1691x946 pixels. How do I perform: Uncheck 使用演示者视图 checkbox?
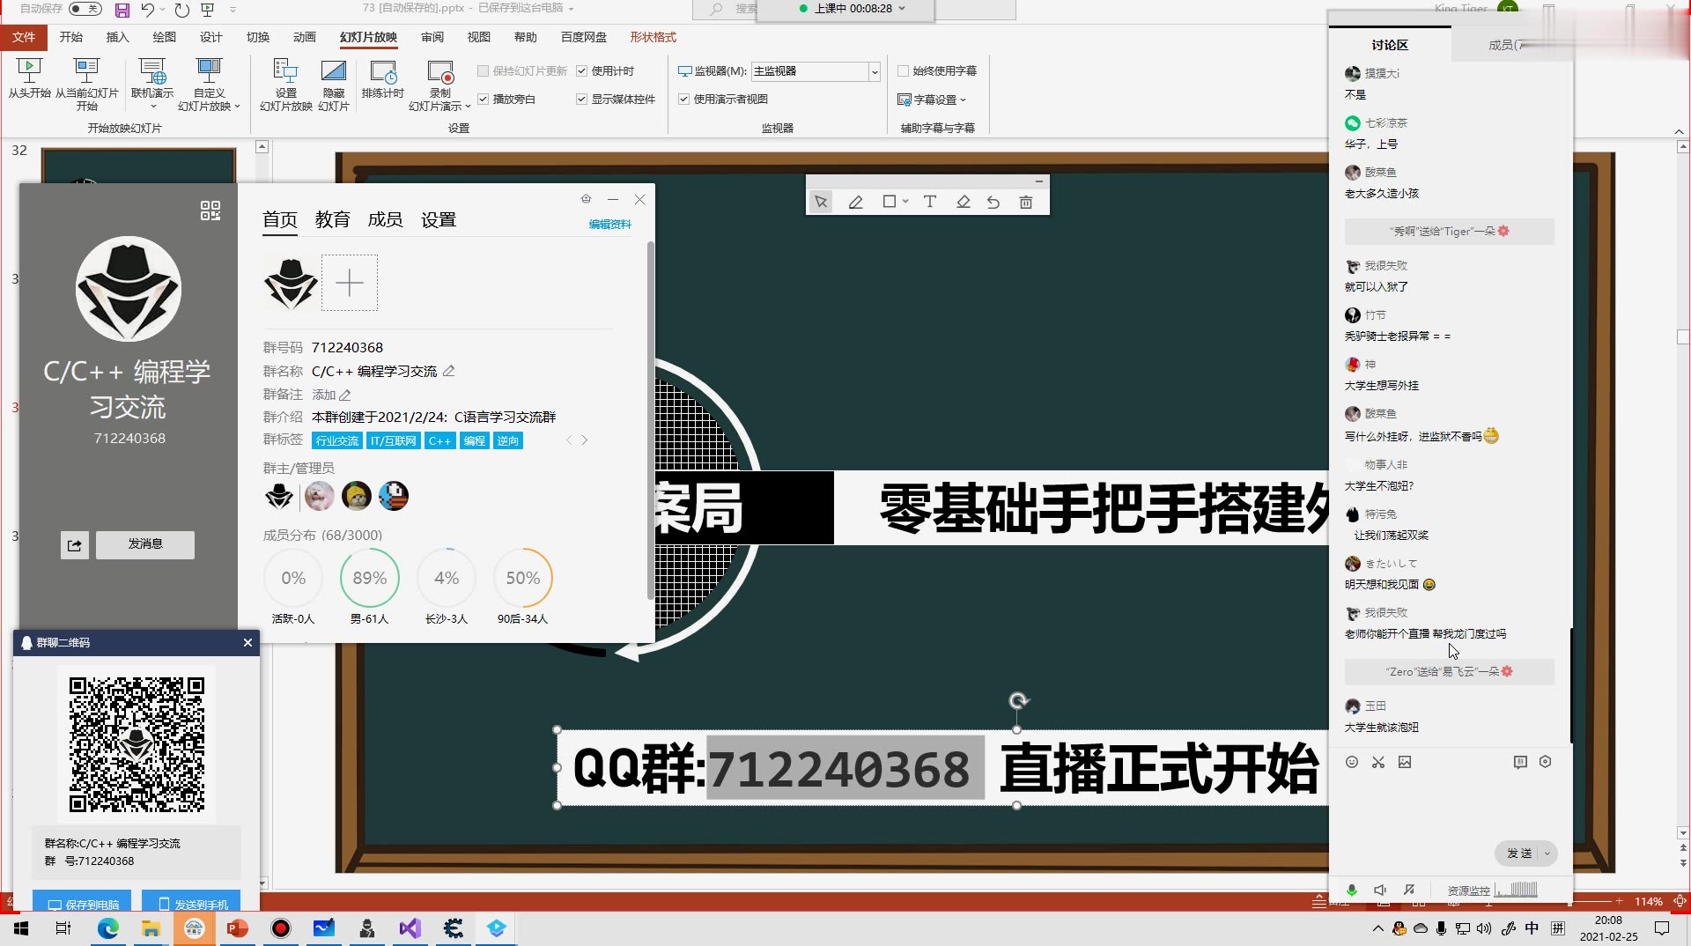[683, 99]
